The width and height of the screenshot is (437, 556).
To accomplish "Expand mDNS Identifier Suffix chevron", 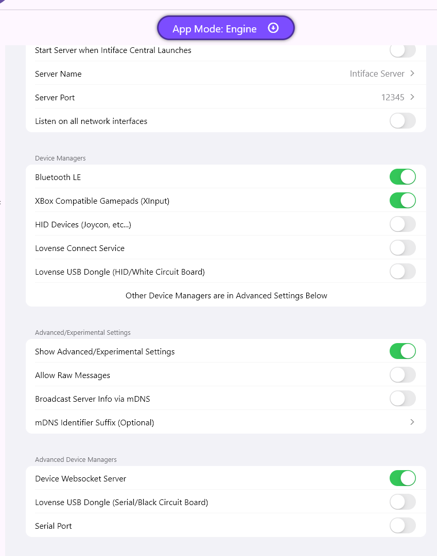I will [x=412, y=422].
